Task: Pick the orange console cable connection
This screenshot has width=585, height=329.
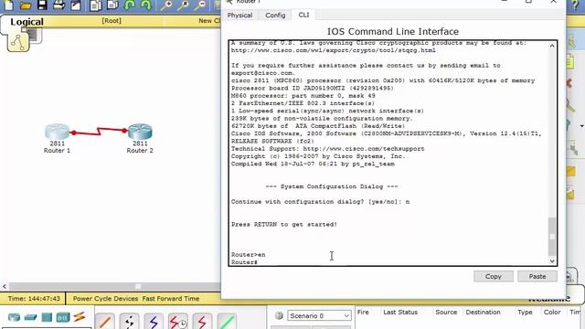Action: tap(105, 321)
